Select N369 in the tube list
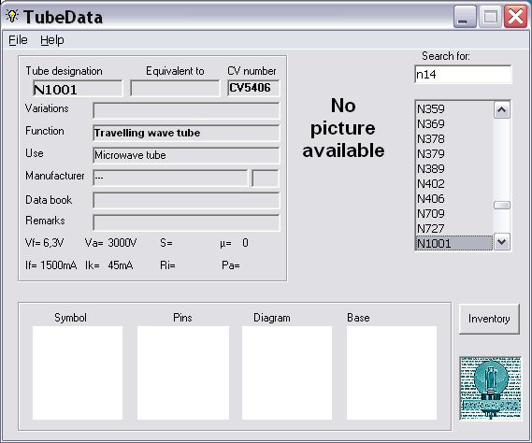The width and height of the screenshot is (532, 443). [453, 123]
